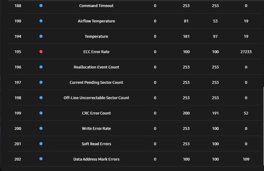This screenshot has width=264, height=171.
Task: Select the ECC Error Rate attribute name
Action: point(96,52)
